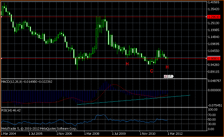Image resolution: width=224 pixels, height=137 pixels.
Task: Click the RSI(14) 46.42 indicator label
Action: tap(11, 111)
